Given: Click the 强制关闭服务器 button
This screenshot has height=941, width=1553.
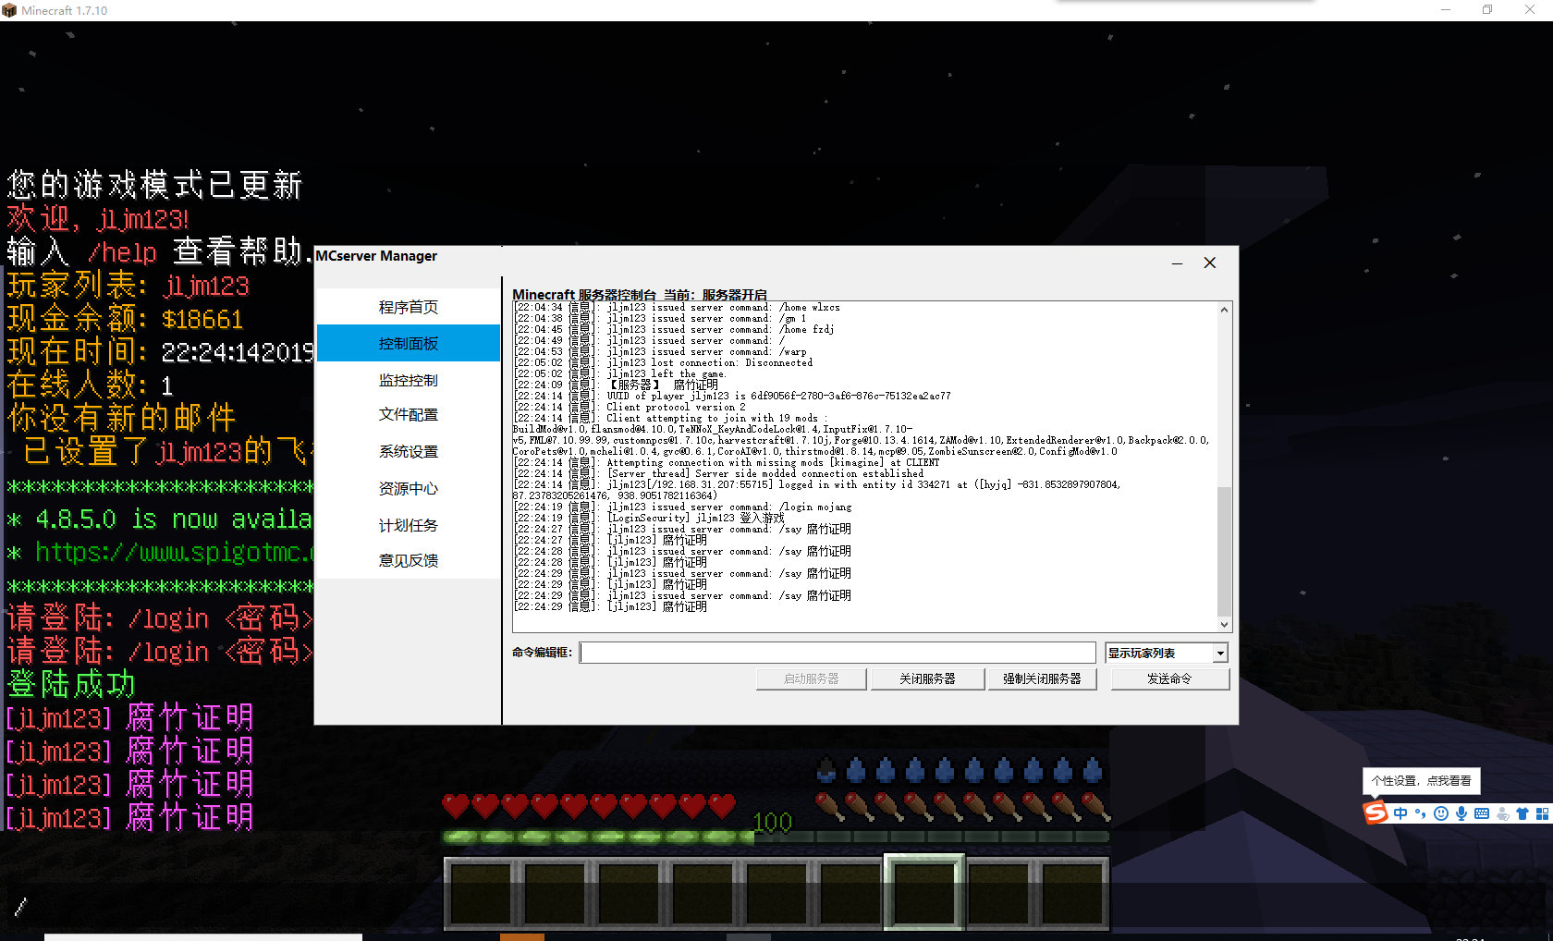Looking at the screenshot, I should [x=1042, y=678].
